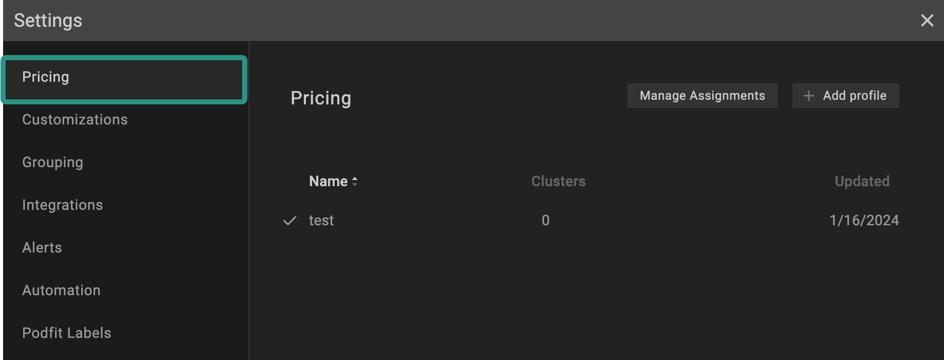This screenshot has width=944, height=360.
Task: Open the Alerts settings section
Action: [x=42, y=248]
